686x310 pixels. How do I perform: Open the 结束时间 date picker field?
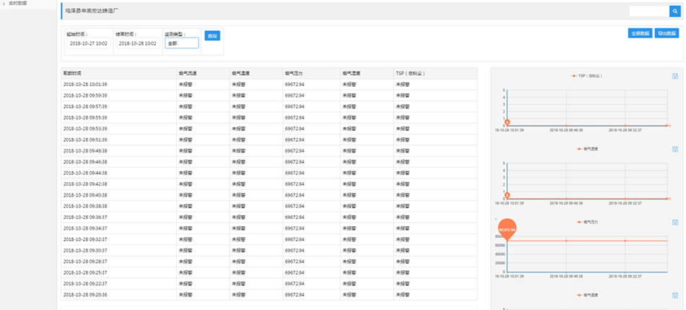[x=136, y=43]
